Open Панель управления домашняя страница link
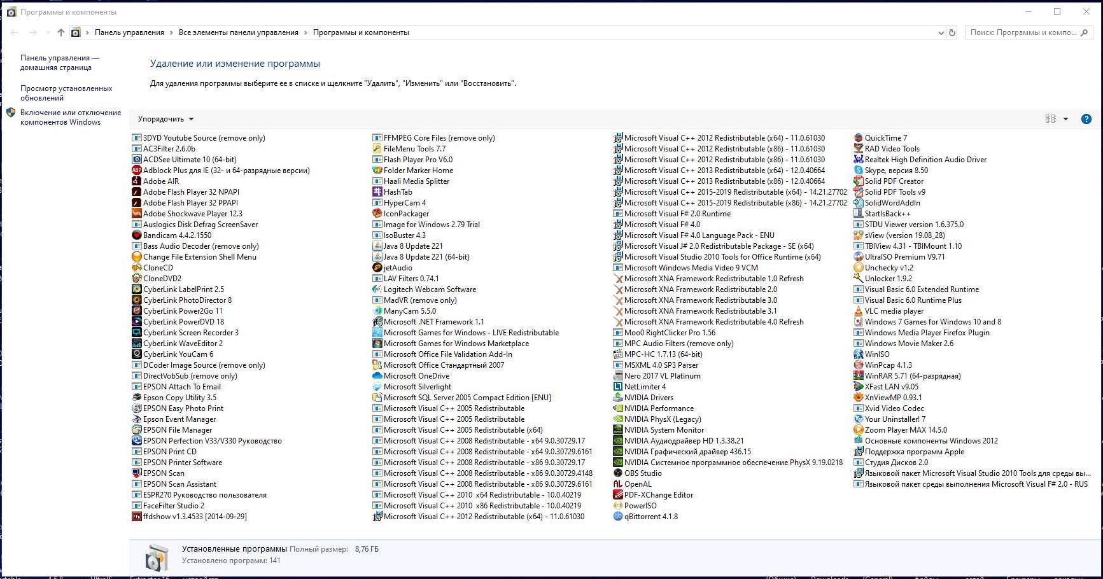 click(60, 62)
